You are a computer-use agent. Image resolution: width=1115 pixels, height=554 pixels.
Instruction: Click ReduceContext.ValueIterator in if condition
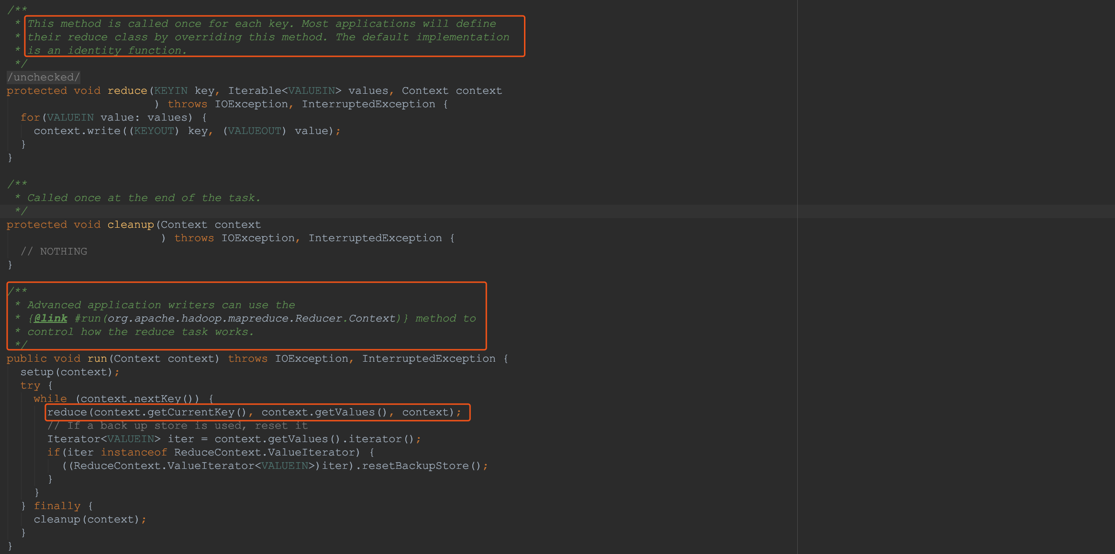(265, 452)
